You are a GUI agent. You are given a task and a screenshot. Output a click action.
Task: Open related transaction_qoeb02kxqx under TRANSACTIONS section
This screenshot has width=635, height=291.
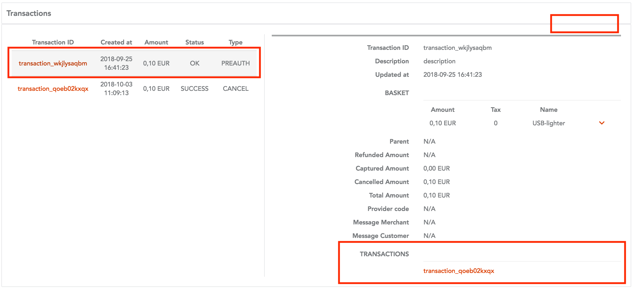coord(459,271)
